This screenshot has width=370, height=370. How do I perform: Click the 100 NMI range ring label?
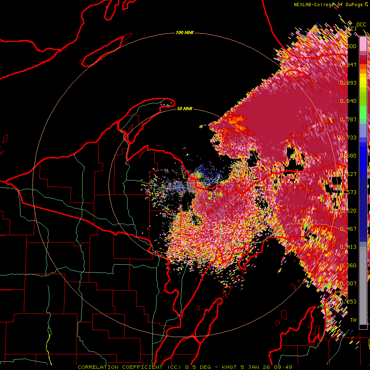pos(185,32)
